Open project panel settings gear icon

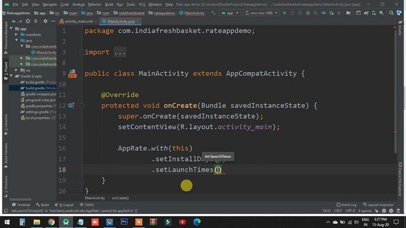(45, 21)
